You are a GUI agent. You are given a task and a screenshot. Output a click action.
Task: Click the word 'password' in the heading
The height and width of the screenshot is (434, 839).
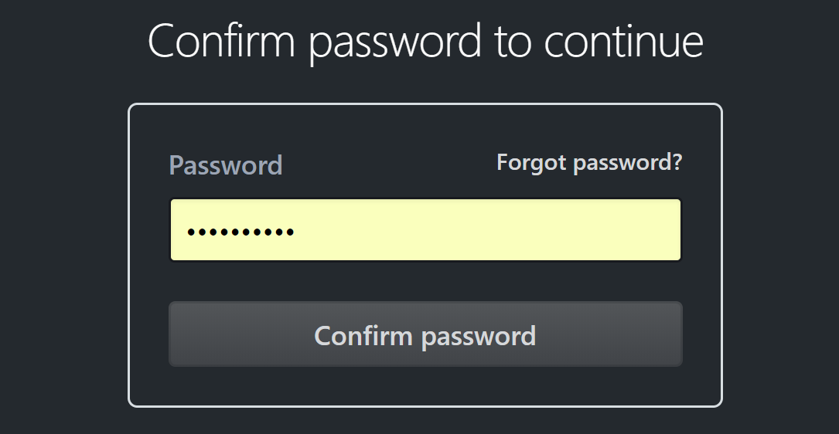(x=395, y=42)
